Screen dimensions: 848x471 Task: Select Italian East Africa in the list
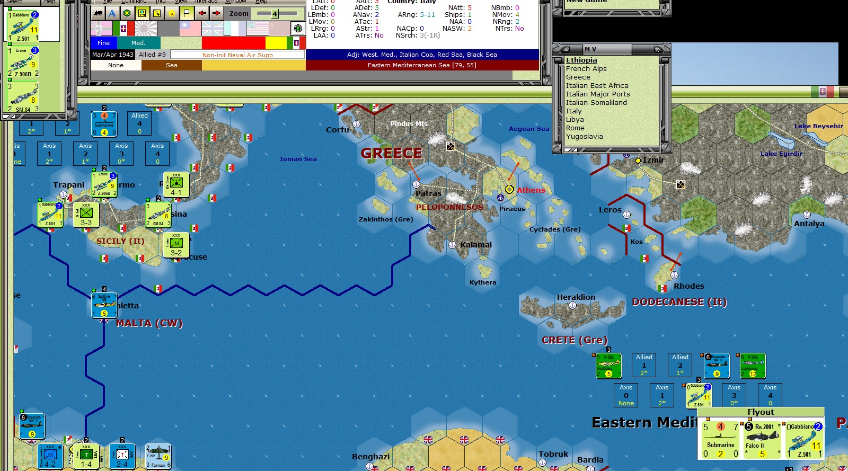click(x=597, y=85)
